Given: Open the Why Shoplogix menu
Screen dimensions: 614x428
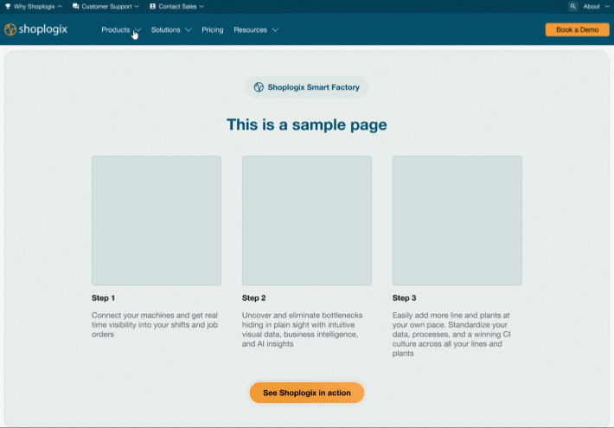Looking at the screenshot, I should pos(34,6).
